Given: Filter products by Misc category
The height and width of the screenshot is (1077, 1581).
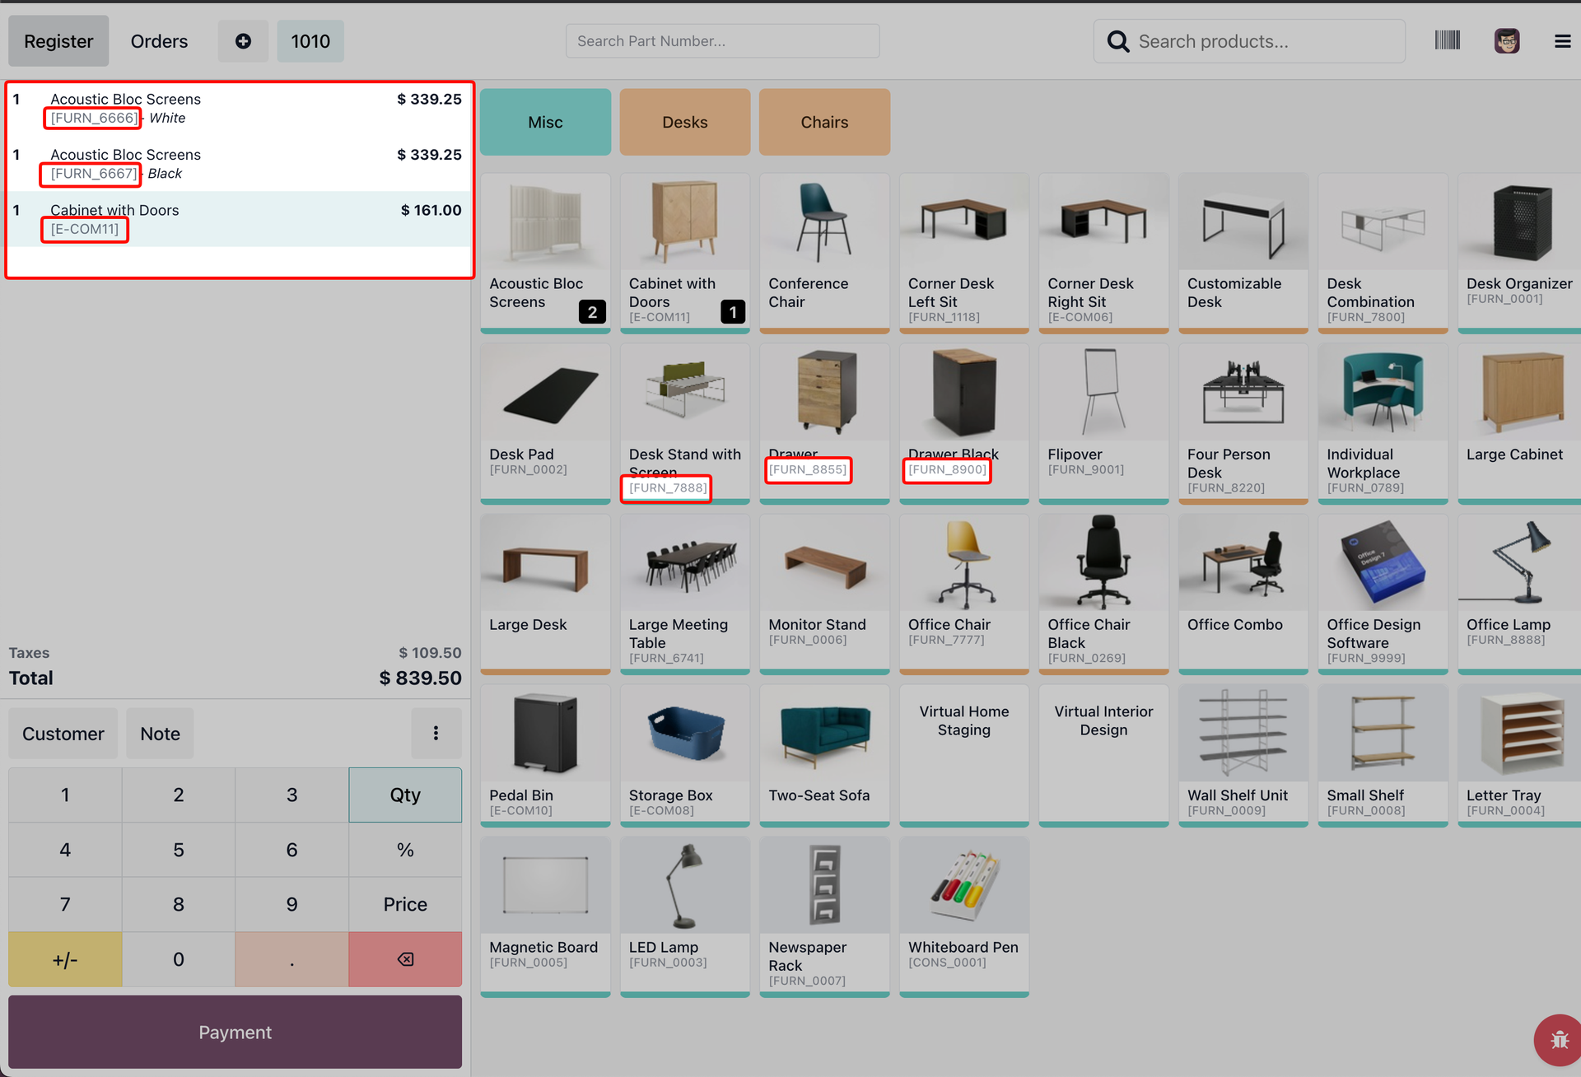Looking at the screenshot, I should (545, 122).
